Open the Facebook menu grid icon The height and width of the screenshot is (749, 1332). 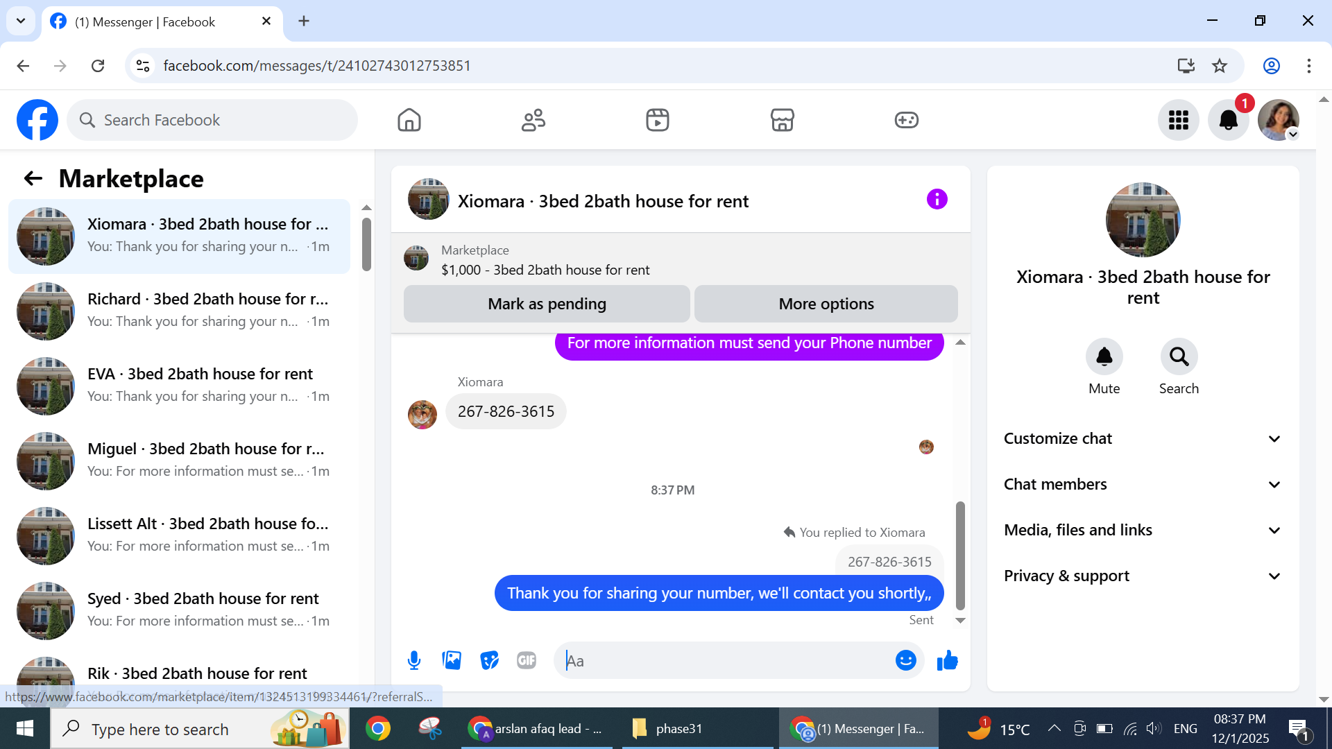pyautogui.click(x=1179, y=120)
